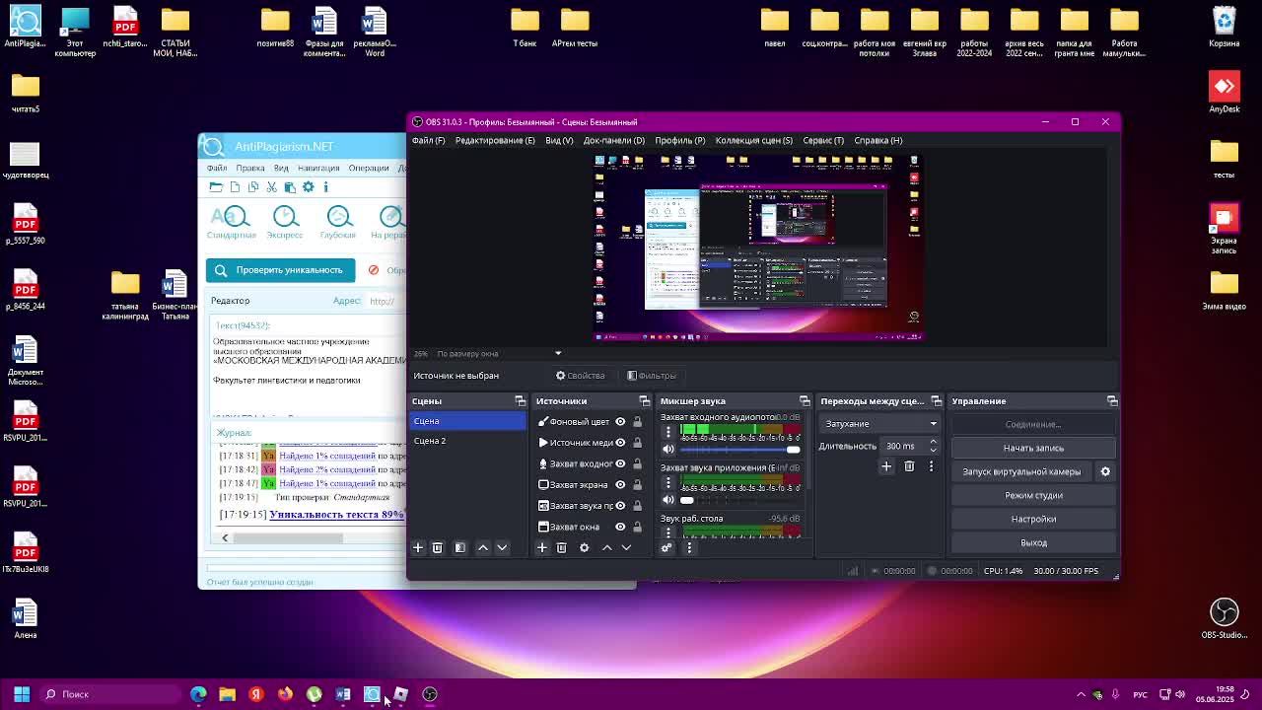Toggle visibility of Захват звука пр source

620,506
